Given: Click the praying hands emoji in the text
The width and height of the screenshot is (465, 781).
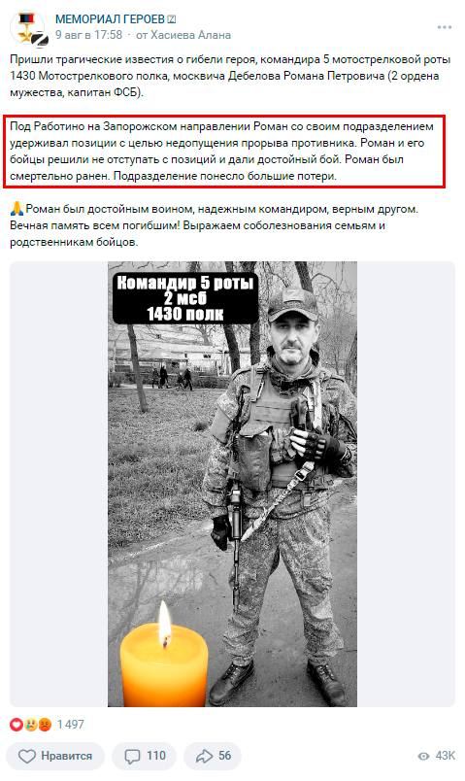Looking at the screenshot, I should [x=17, y=209].
